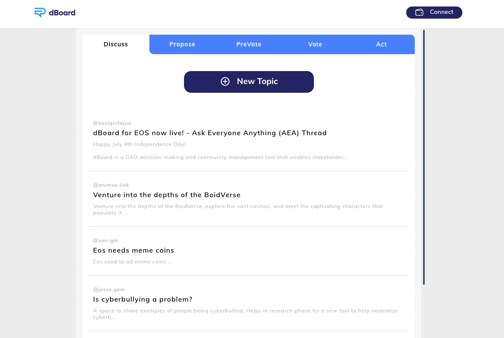
Task: Open Venture into the depths of BoidVerse topic
Action: pos(167,195)
